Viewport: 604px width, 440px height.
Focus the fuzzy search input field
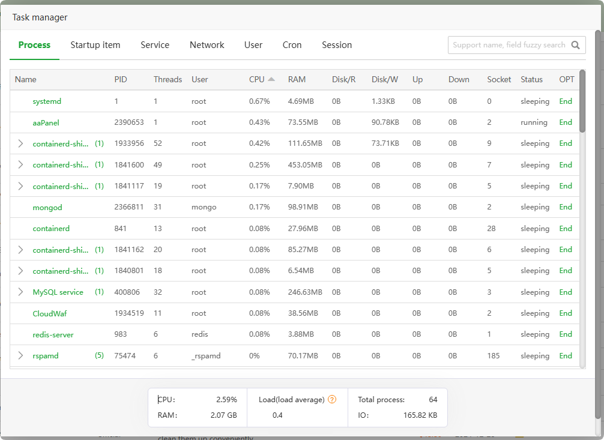coord(508,45)
